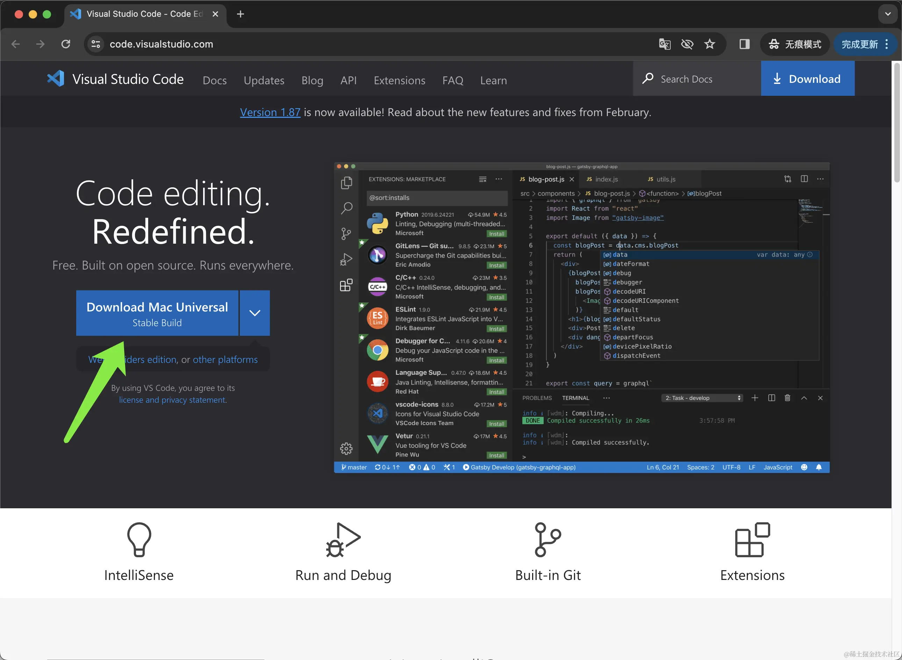Screen dimensions: 902x660
Task: Click the Extensions icon in the screenshot activity bar
Action: point(346,285)
